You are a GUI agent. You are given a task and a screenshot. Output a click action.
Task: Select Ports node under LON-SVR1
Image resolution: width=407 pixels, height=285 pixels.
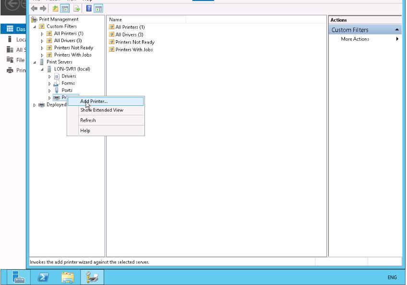point(67,90)
